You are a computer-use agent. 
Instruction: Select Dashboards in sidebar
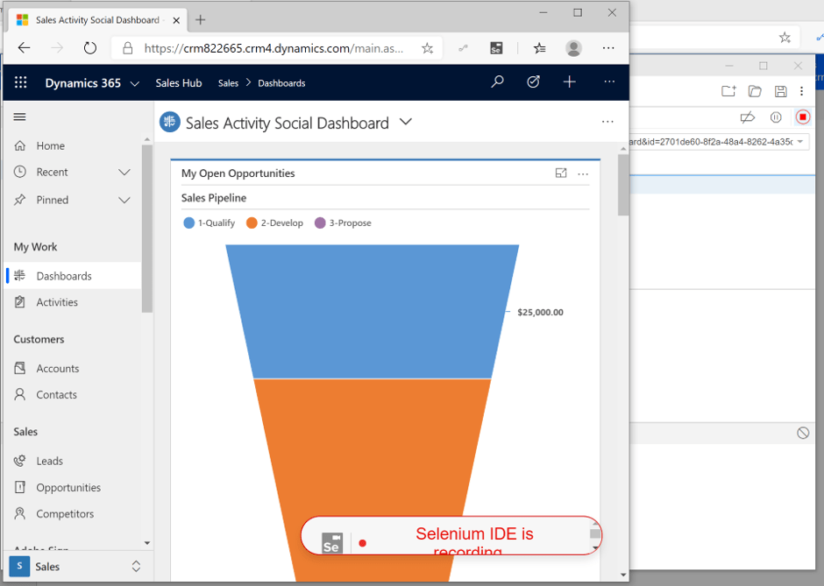pos(73,276)
